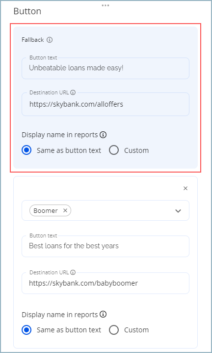Close the Boomer variant card

[185, 188]
